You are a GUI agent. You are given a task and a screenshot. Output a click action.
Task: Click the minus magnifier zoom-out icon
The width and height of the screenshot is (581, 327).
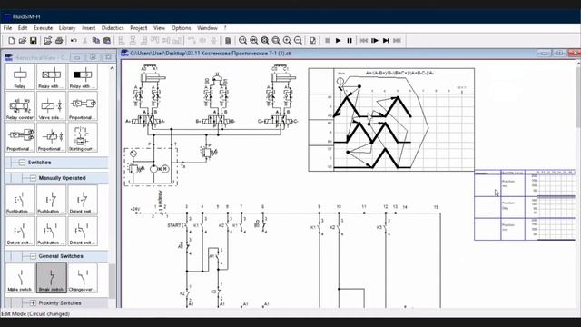(x=298, y=40)
